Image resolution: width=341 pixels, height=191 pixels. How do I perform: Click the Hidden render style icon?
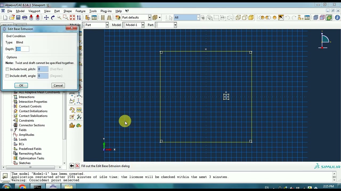(x=245, y=18)
